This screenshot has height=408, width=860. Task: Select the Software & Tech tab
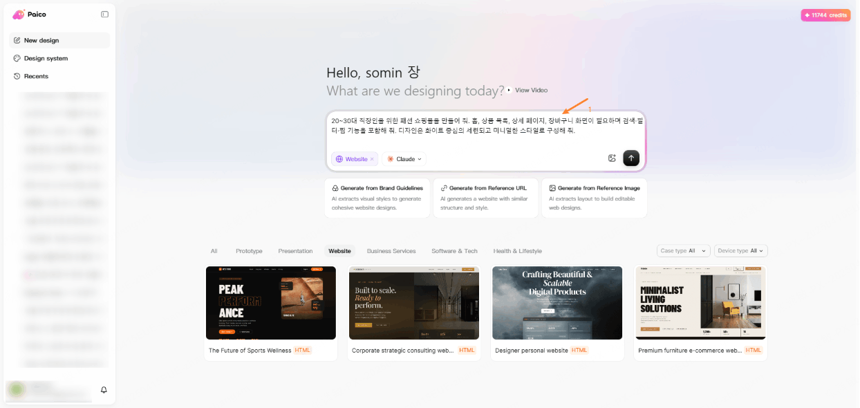454,251
